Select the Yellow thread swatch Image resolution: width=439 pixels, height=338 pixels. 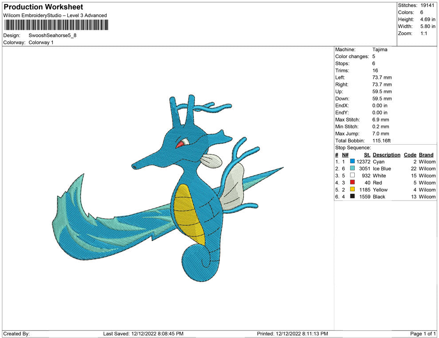[x=353, y=190]
